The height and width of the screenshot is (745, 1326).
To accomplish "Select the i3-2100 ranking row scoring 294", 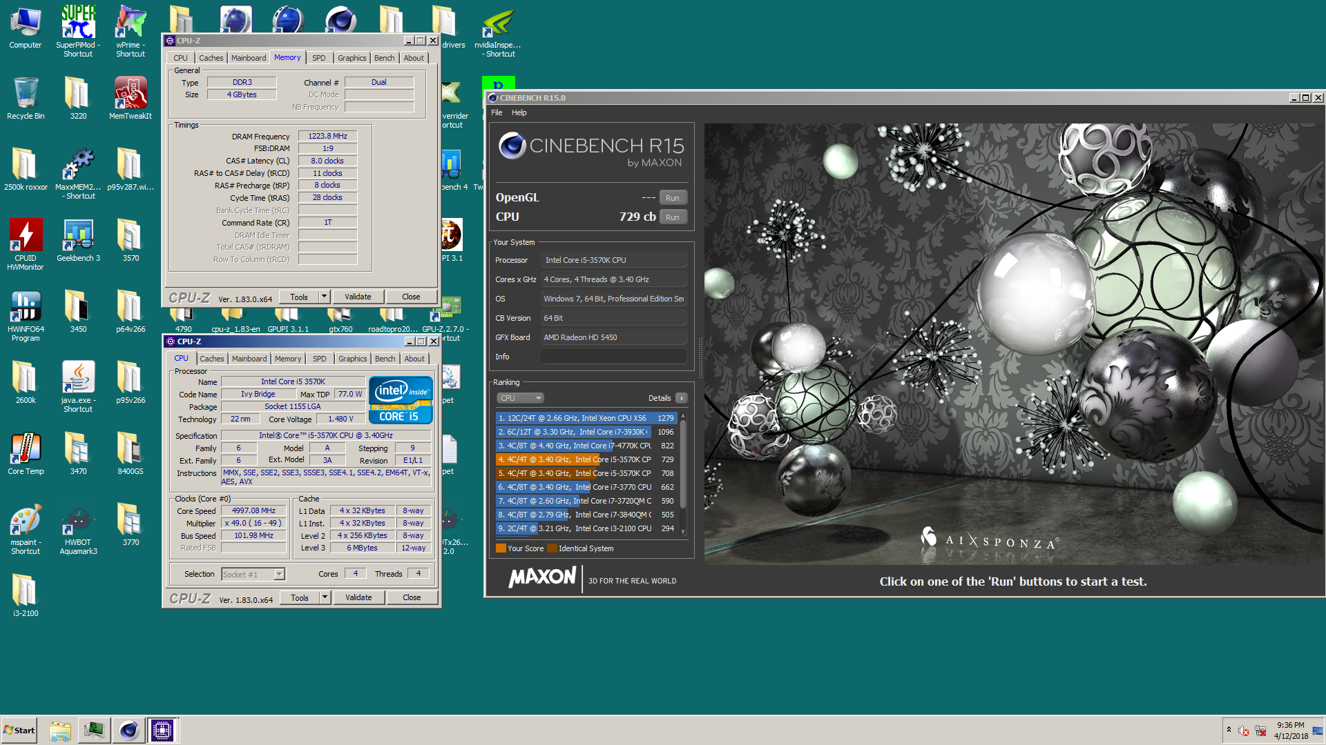I will point(586,528).
